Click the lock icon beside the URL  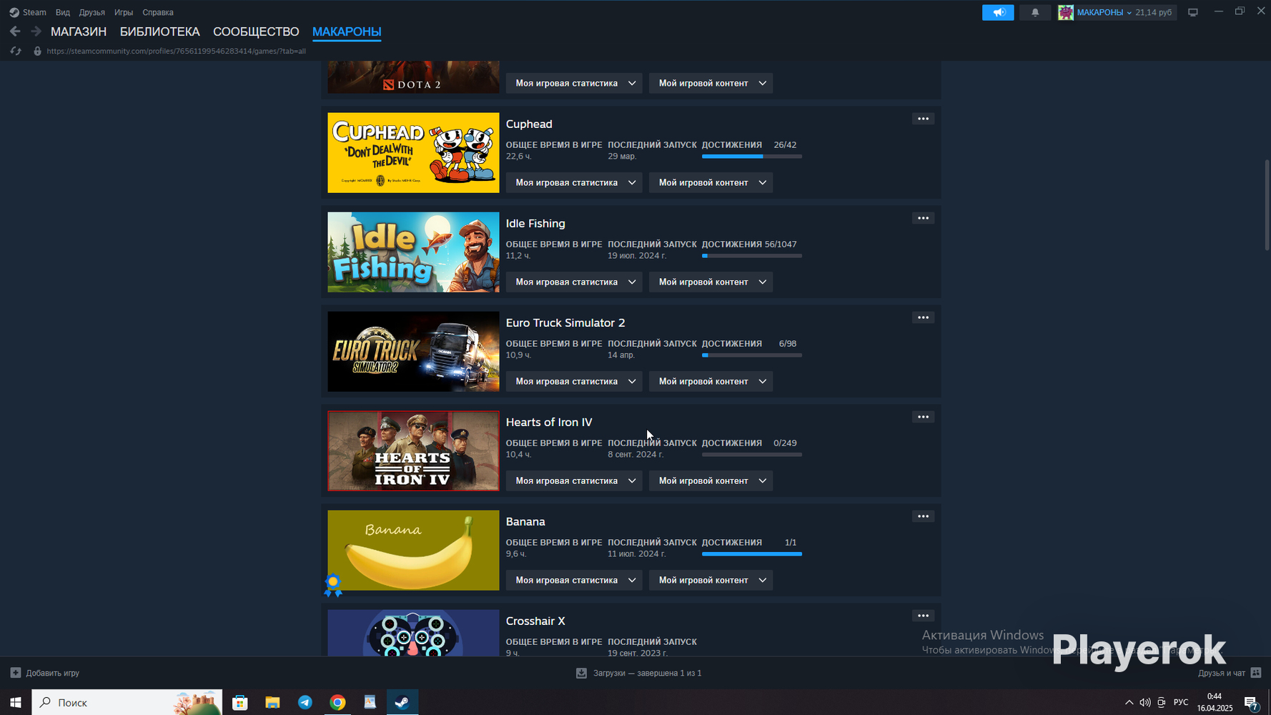tap(37, 51)
